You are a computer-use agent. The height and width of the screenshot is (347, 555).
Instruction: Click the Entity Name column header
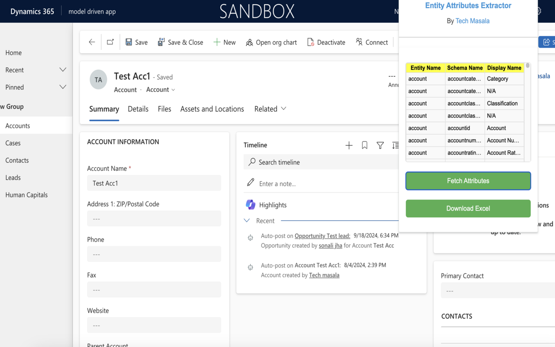pyautogui.click(x=425, y=68)
